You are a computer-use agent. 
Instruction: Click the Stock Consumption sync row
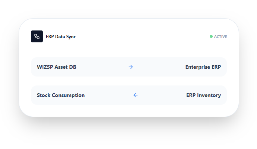pos(129,95)
